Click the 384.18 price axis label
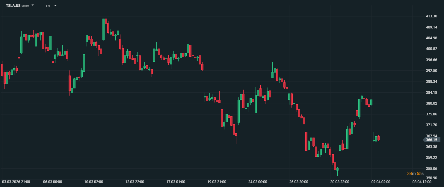Image resolution: width=444 pixels, height=187 pixels. point(431,92)
